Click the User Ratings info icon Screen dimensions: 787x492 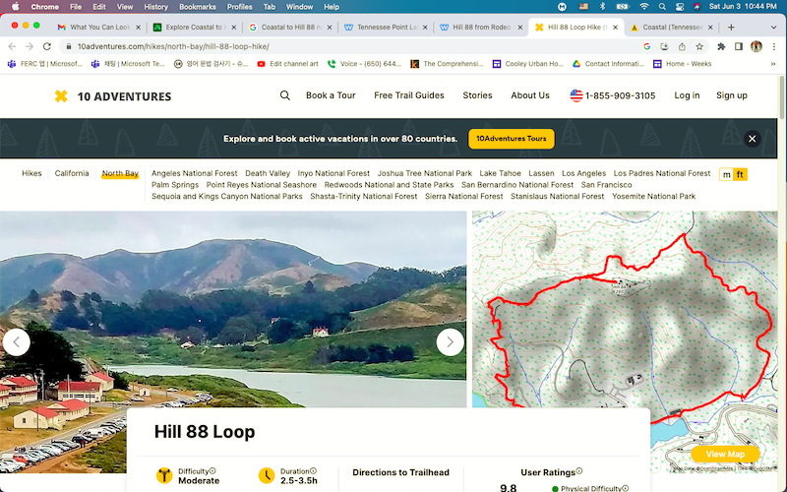point(579,471)
